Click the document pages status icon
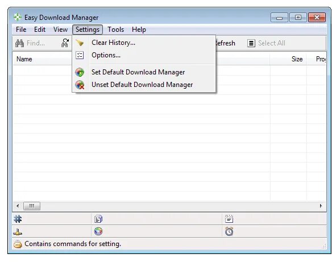The width and height of the screenshot is (332, 262). coord(98,219)
